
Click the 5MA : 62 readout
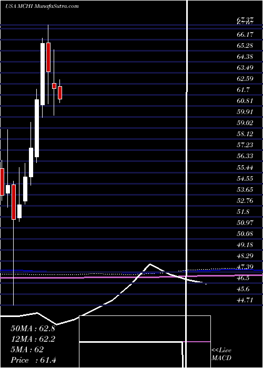tap(27, 350)
